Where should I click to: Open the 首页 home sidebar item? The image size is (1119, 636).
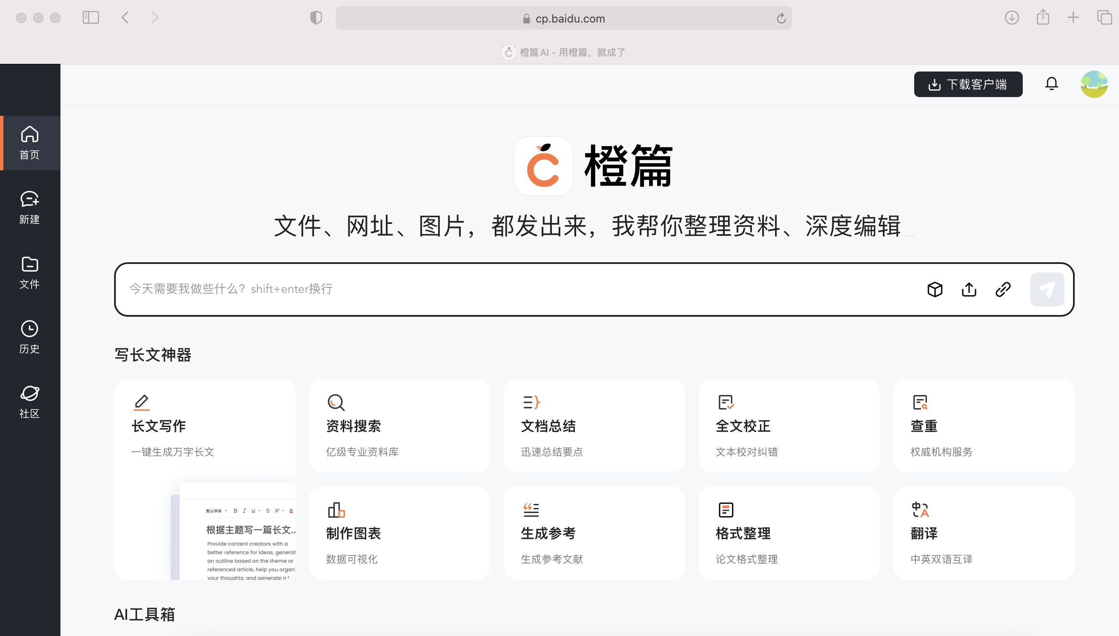(30, 143)
